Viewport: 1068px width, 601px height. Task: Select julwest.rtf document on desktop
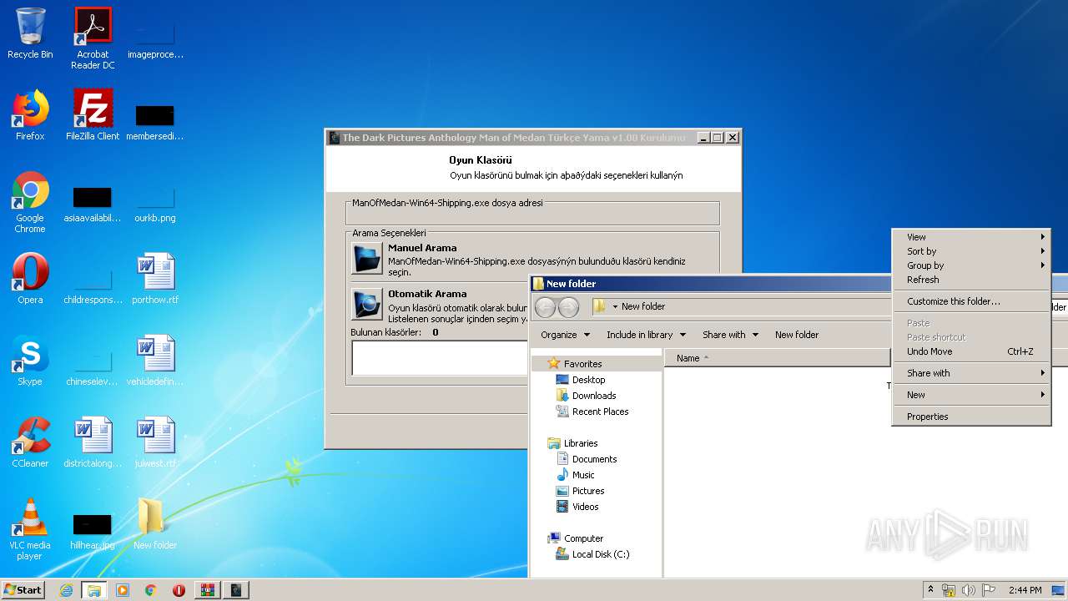155,442
